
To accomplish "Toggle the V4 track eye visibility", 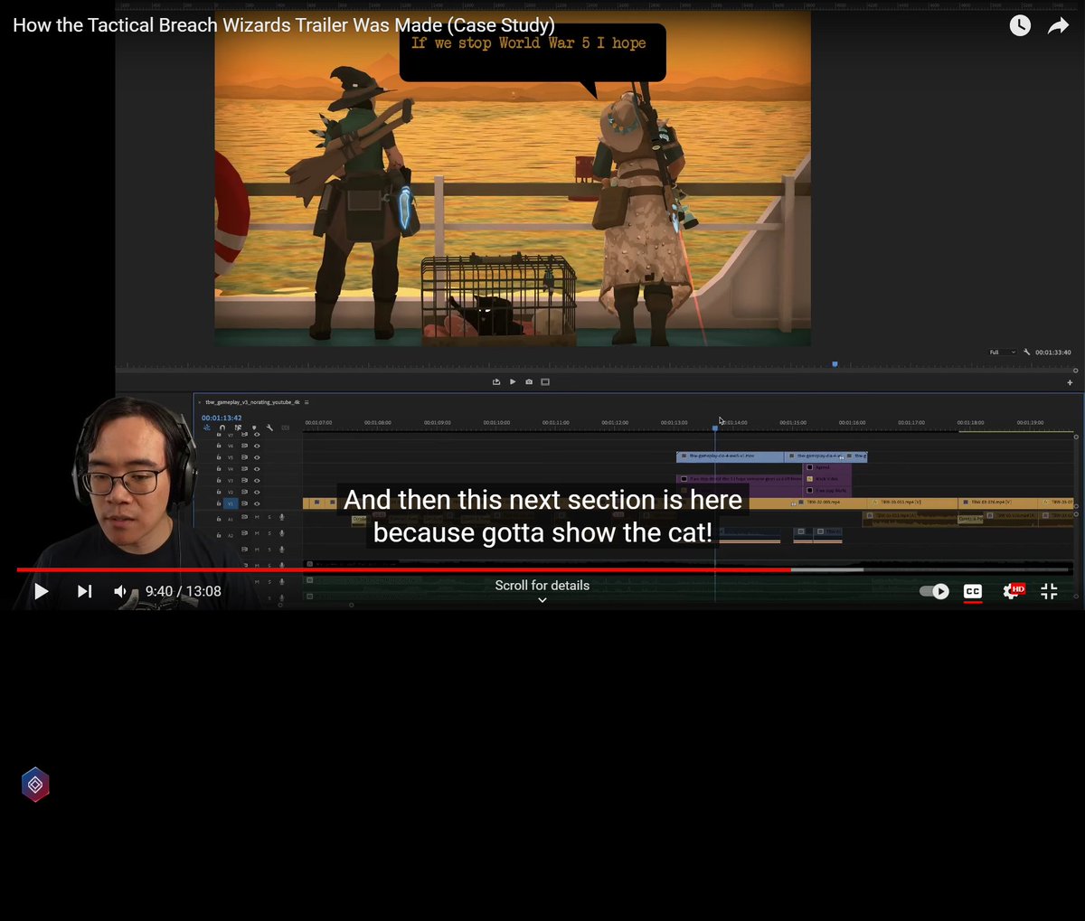I will [257, 469].
